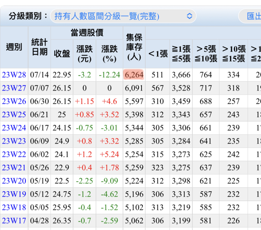Click the >10張≦15張 column header

(x=234, y=54)
